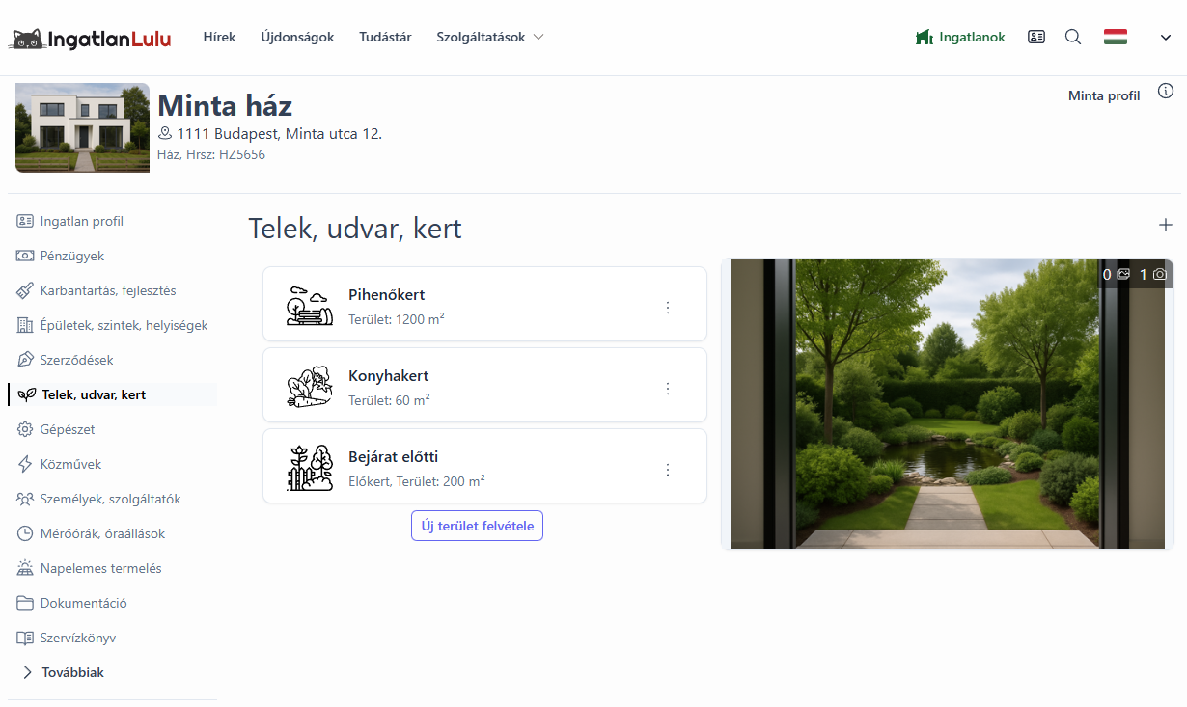Click the Konyhakert Terület: 60 m² text
Image resolution: width=1187 pixels, height=707 pixels.
(389, 399)
